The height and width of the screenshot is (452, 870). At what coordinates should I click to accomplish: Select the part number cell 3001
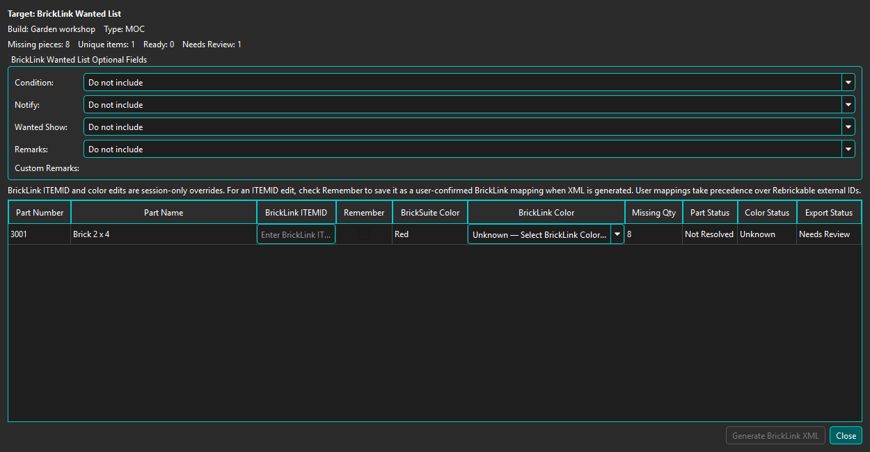[x=40, y=234]
